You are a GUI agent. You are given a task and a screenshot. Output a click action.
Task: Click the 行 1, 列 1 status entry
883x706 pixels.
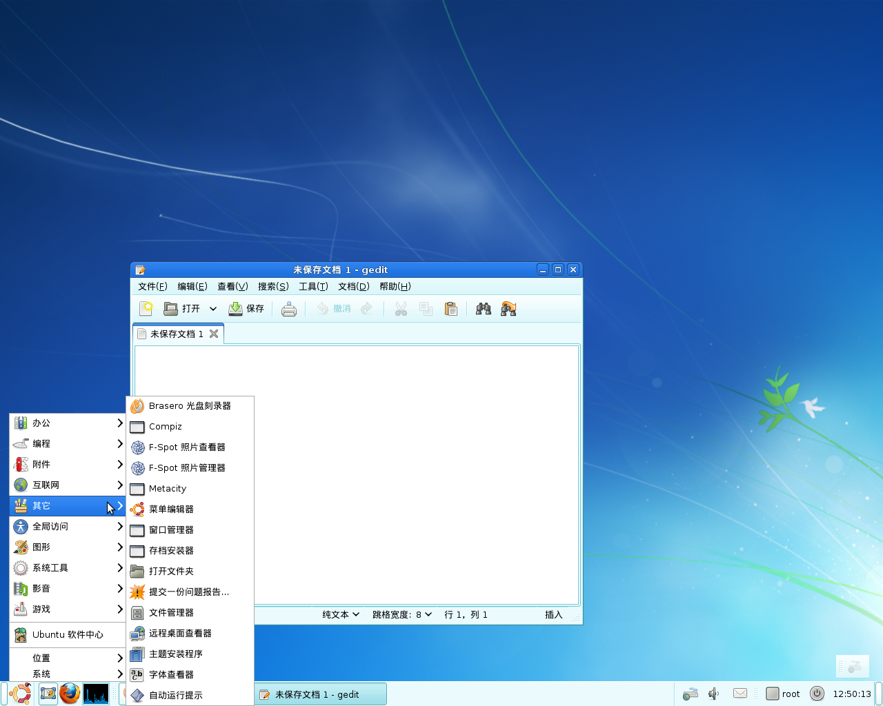[466, 614]
